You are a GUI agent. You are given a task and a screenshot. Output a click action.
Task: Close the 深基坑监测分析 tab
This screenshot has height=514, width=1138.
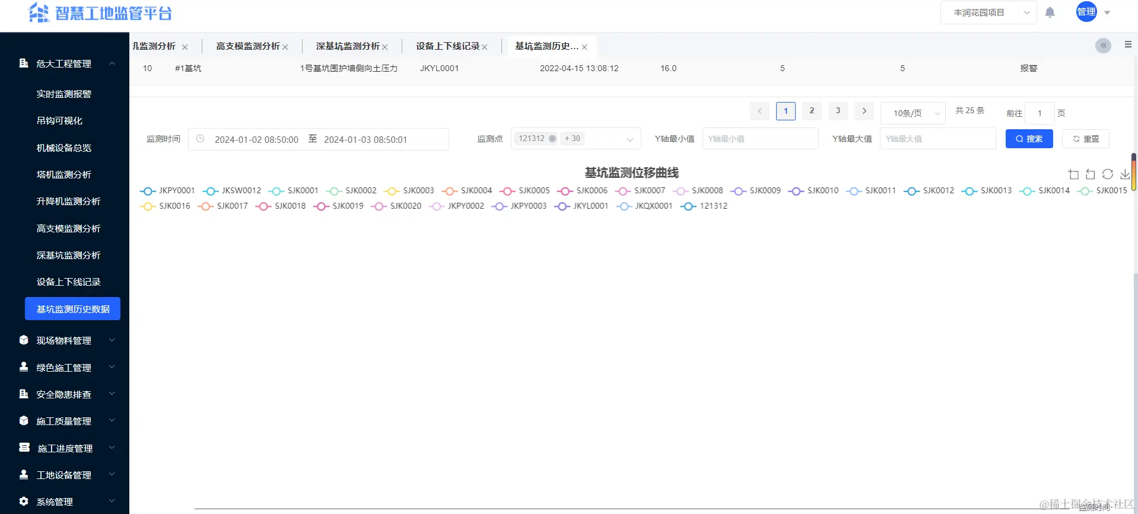(x=385, y=47)
